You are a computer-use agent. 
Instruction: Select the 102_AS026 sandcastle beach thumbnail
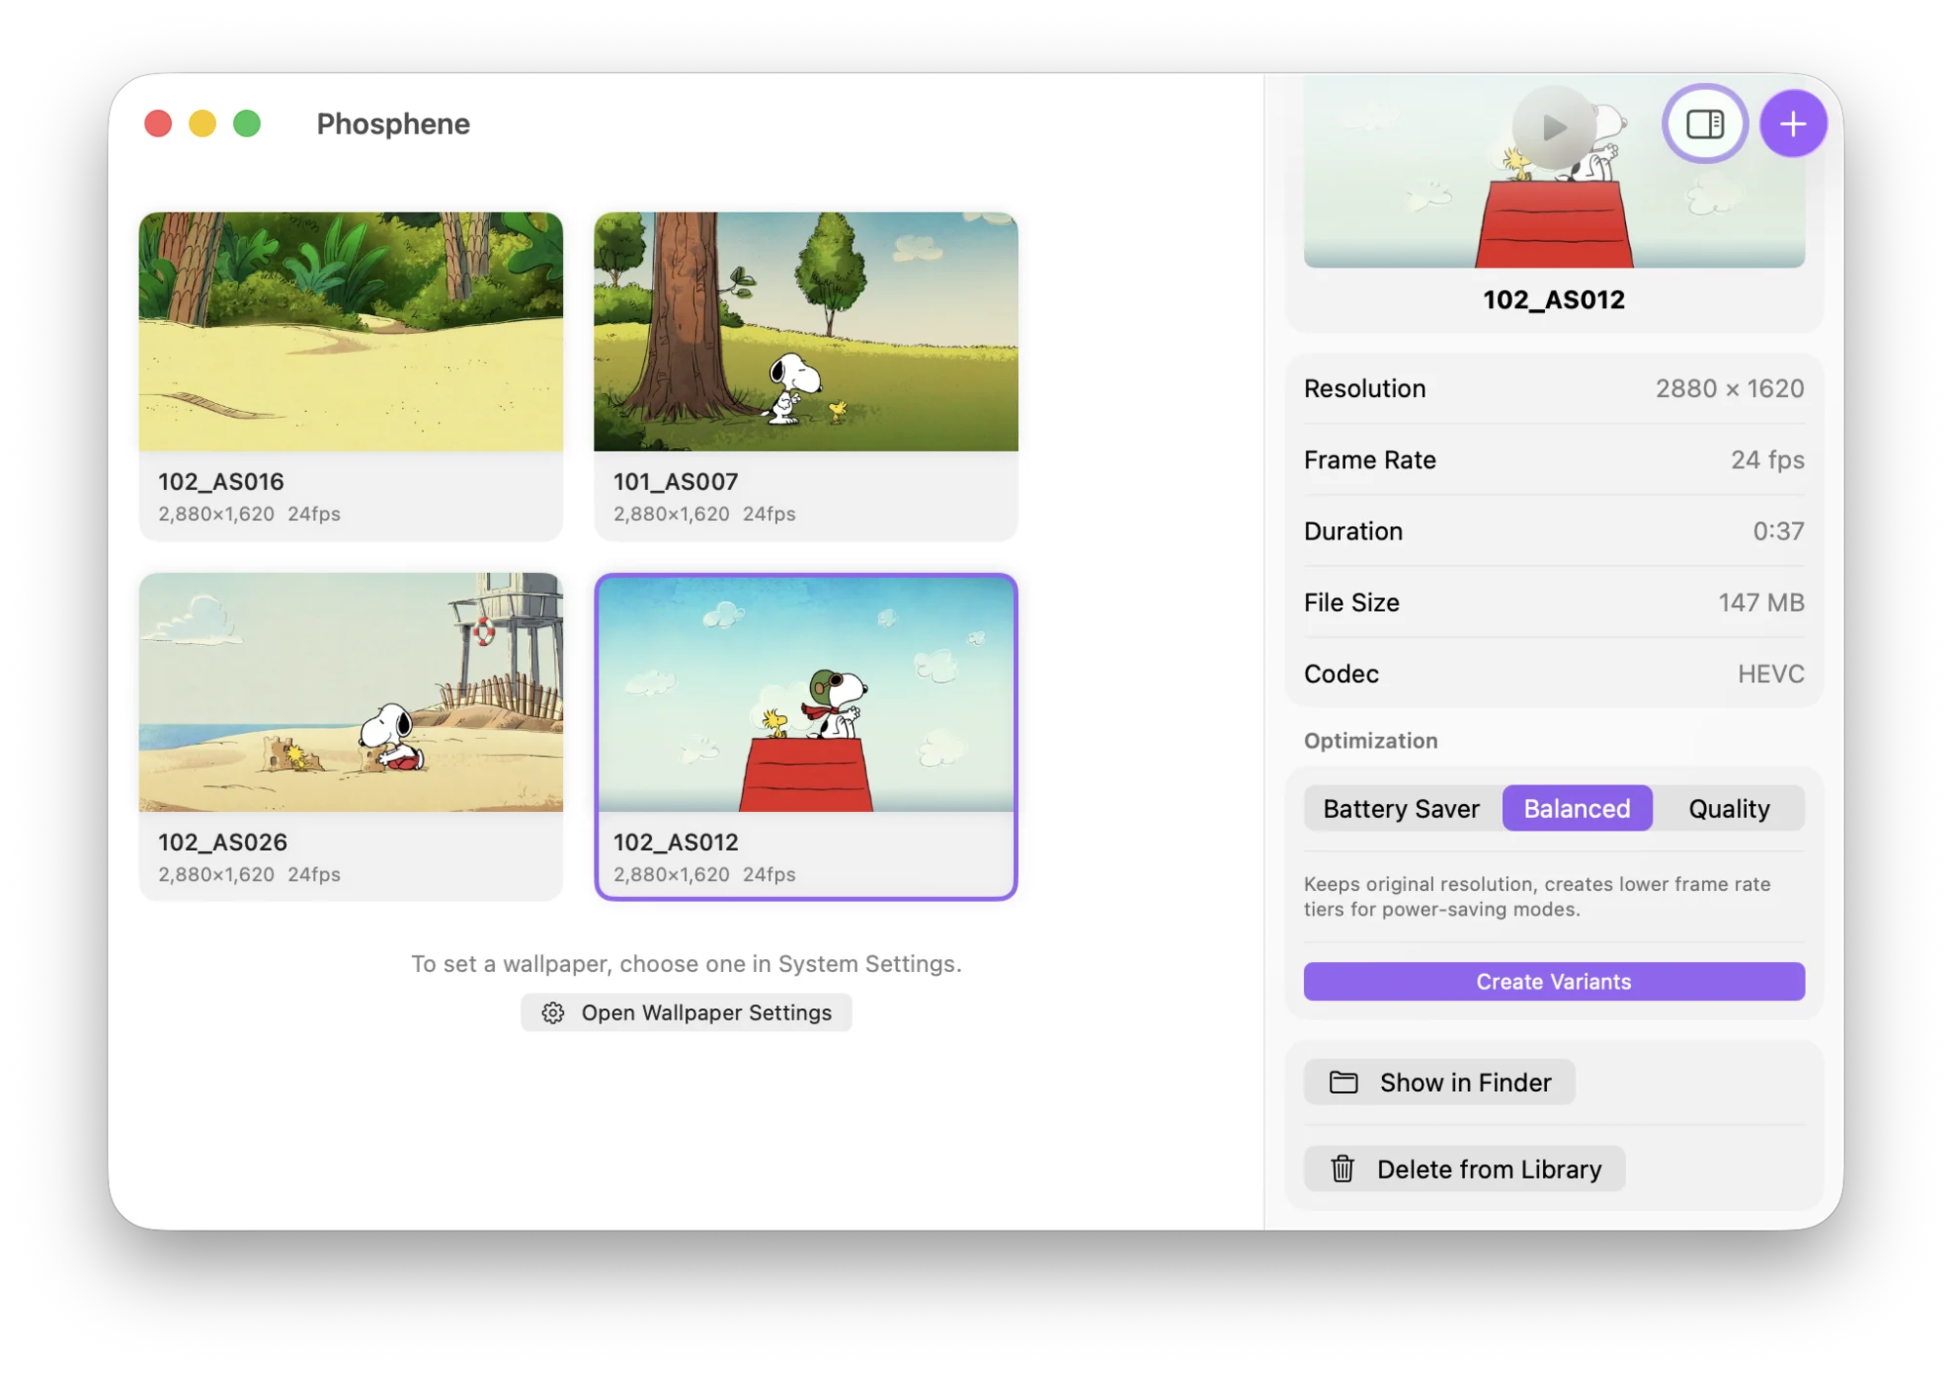[x=351, y=692]
